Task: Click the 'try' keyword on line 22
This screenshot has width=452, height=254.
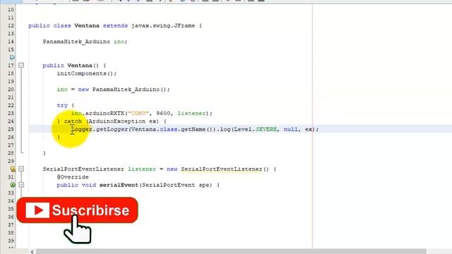Action: point(62,105)
